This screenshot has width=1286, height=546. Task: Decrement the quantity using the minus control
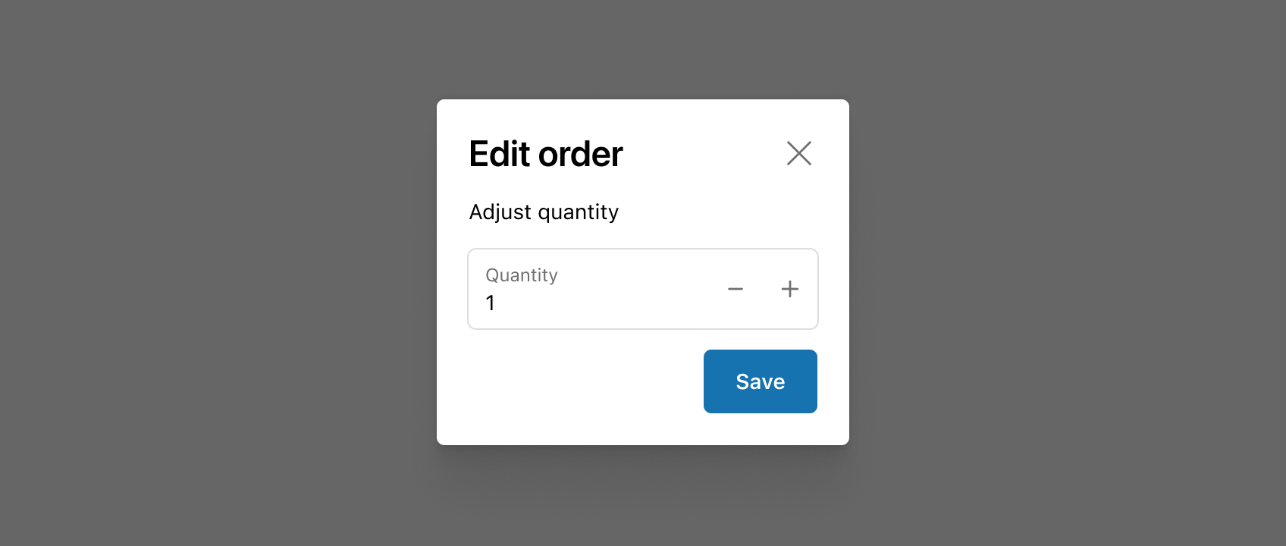point(735,289)
